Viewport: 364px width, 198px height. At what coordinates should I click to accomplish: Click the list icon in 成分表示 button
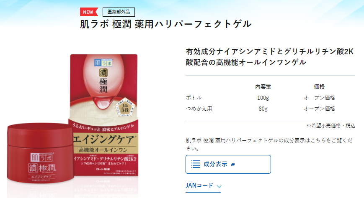[x=196, y=164]
